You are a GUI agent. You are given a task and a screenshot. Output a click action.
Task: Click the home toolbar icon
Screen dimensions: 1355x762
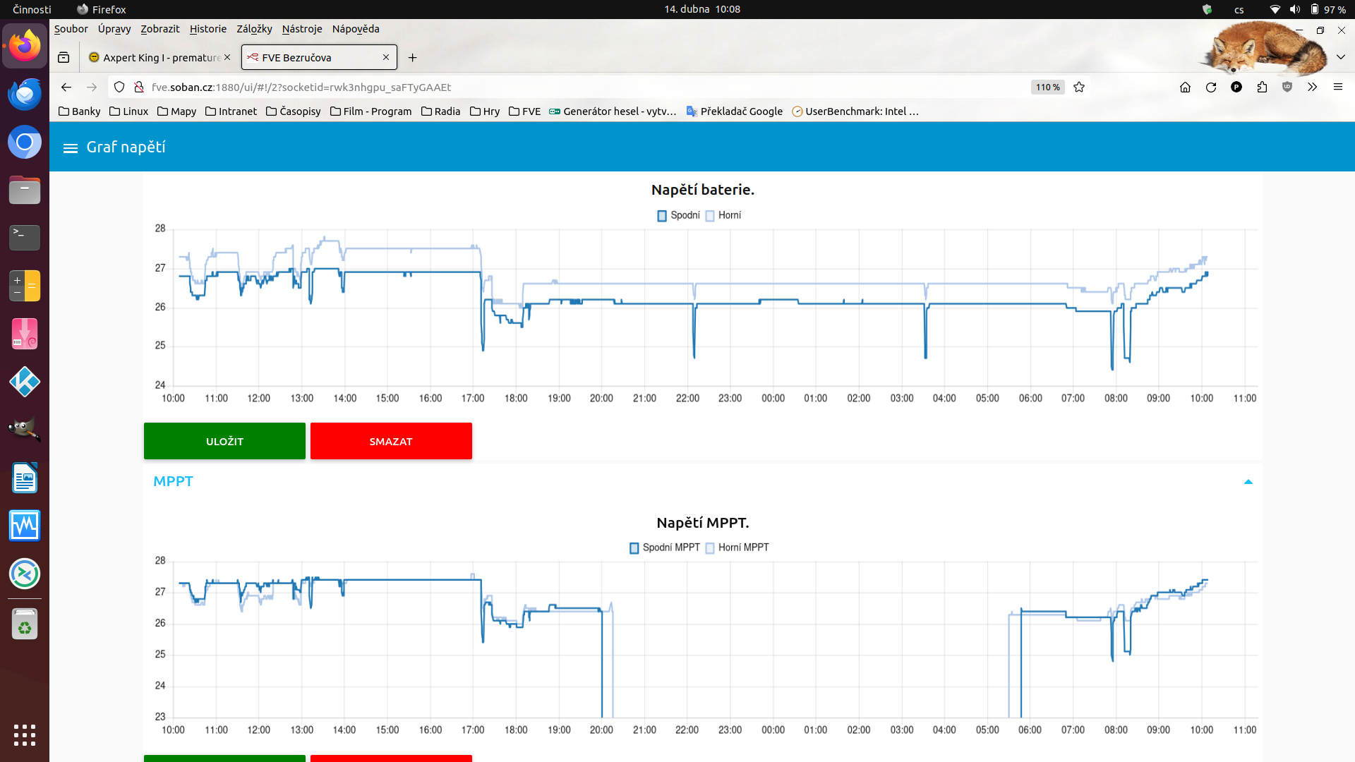(1185, 87)
